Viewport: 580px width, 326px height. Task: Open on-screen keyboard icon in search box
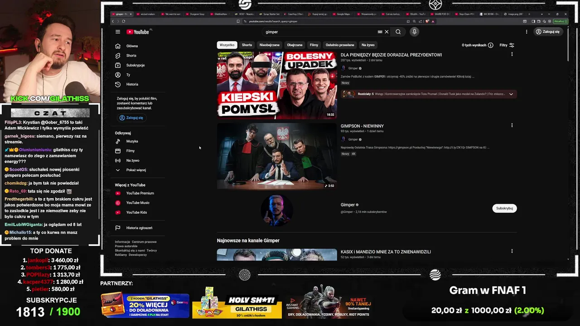coord(380,32)
